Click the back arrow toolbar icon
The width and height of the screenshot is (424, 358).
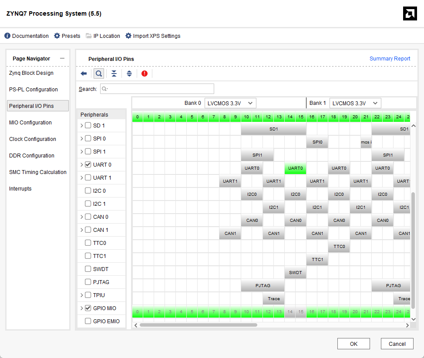click(x=84, y=74)
